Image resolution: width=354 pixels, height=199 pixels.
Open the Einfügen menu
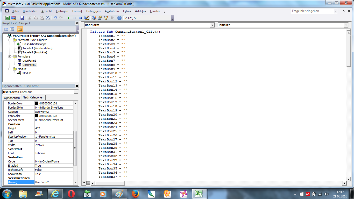[62, 11]
